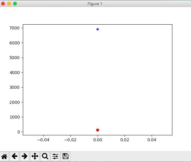
Task: Click the red circle data point
Action: [x=97, y=130]
